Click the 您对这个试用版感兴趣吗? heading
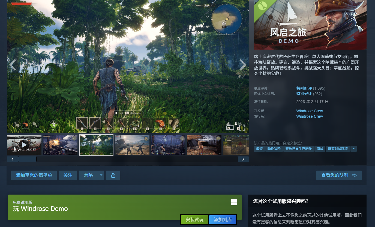Image resolution: width=375 pixels, height=227 pixels. click(x=281, y=201)
